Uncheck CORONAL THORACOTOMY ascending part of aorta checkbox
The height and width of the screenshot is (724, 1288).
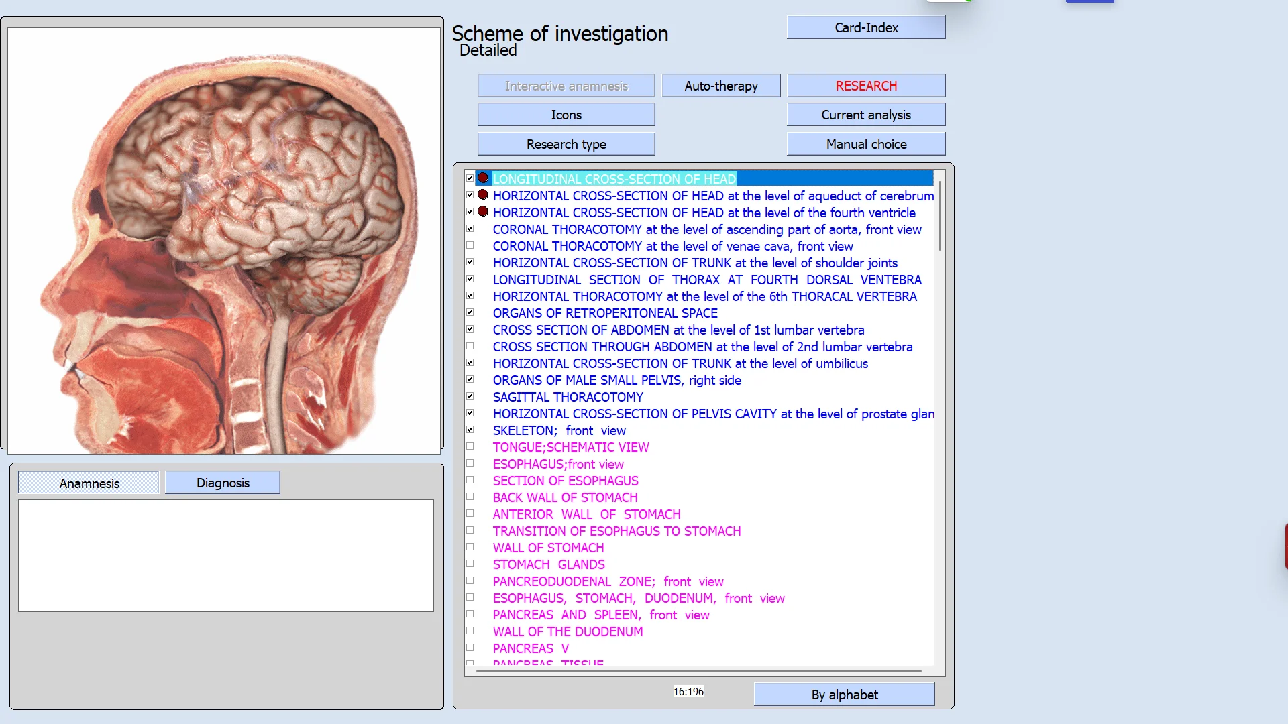[470, 229]
